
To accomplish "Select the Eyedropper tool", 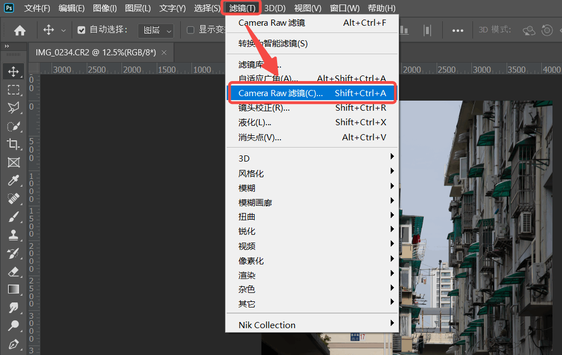I will pyautogui.click(x=13, y=181).
